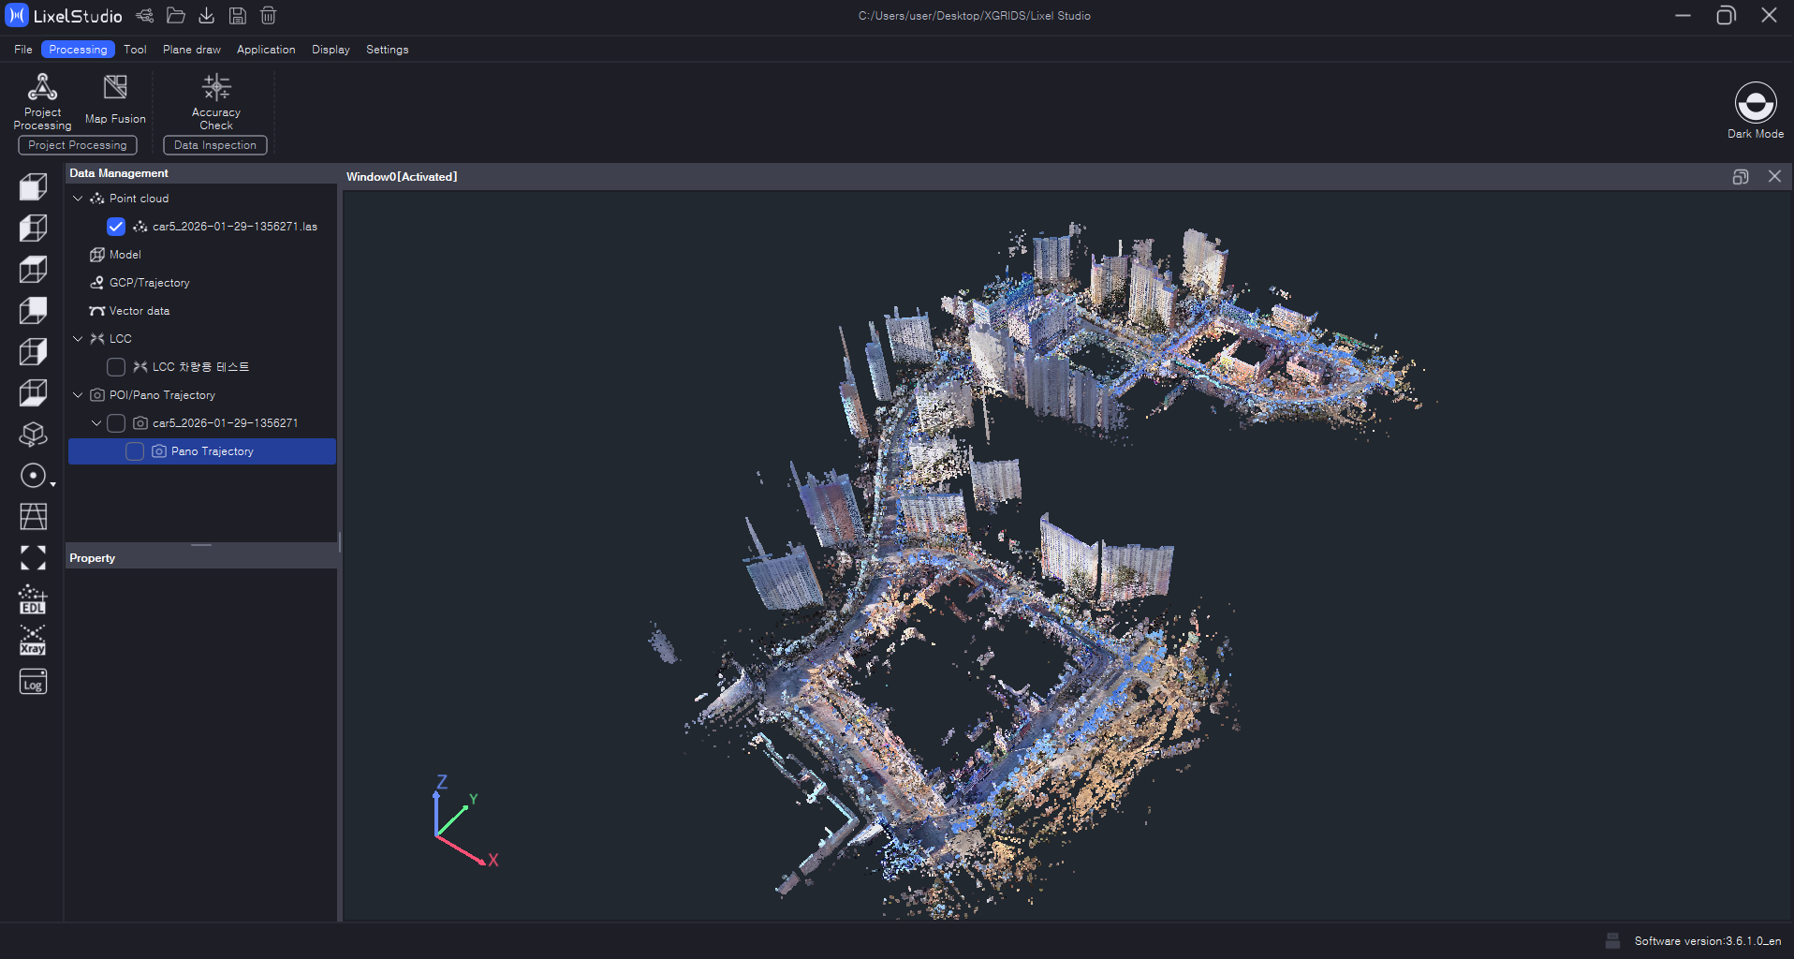This screenshot has width=1794, height=959.
Task: Enable the Xray view mode
Action: point(33,642)
